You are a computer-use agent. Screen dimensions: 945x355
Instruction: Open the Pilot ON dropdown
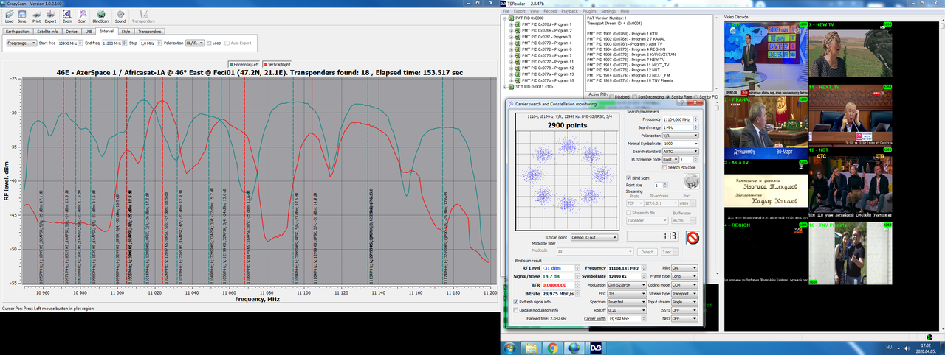click(684, 268)
